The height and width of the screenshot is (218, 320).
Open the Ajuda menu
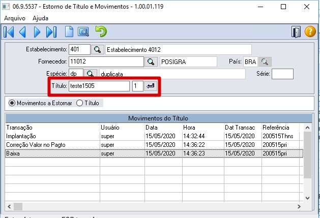click(40, 18)
